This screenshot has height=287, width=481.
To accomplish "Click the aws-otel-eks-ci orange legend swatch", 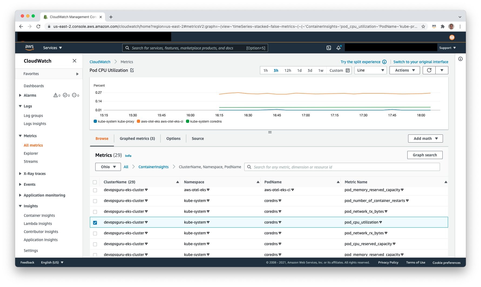I will coord(138,121).
